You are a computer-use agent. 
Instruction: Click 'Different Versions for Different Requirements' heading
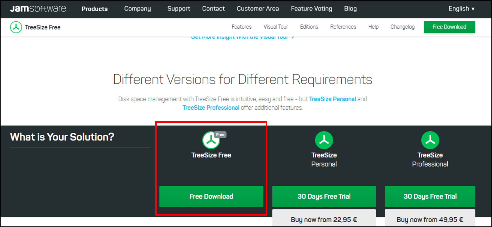243,80
